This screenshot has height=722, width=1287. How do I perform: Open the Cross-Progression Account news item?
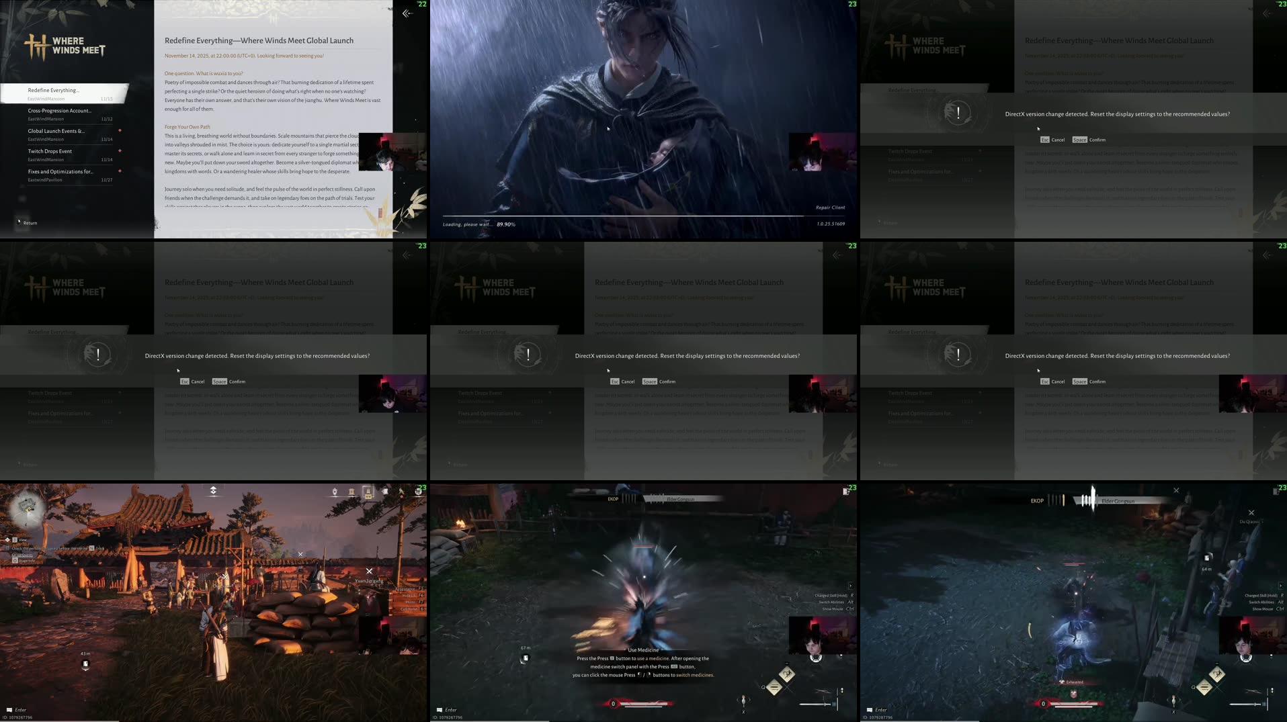[60, 110]
